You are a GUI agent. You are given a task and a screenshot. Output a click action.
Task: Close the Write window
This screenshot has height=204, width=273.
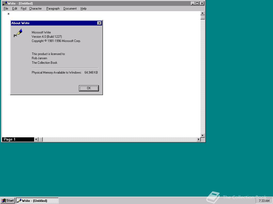202,3
